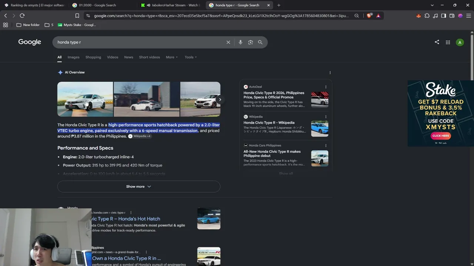Open the Wikipedia +4 sources chip
474x266 pixels.
(x=140, y=136)
